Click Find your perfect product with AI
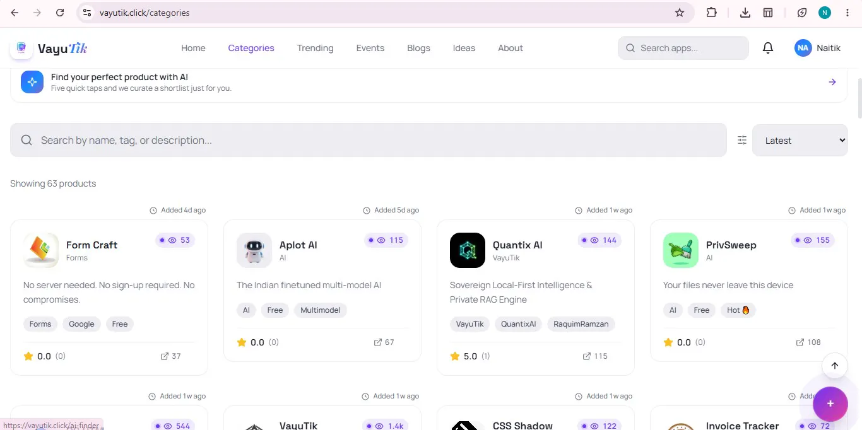This screenshot has height=430, width=862. pyautogui.click(x=119, y=77)
